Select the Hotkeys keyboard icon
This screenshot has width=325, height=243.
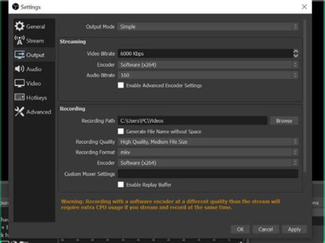19,97
